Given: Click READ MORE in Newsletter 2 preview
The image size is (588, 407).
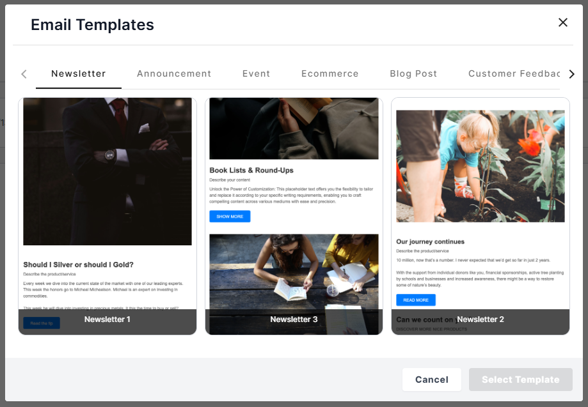Looking at the screenshot, I should tap(416, 300).
